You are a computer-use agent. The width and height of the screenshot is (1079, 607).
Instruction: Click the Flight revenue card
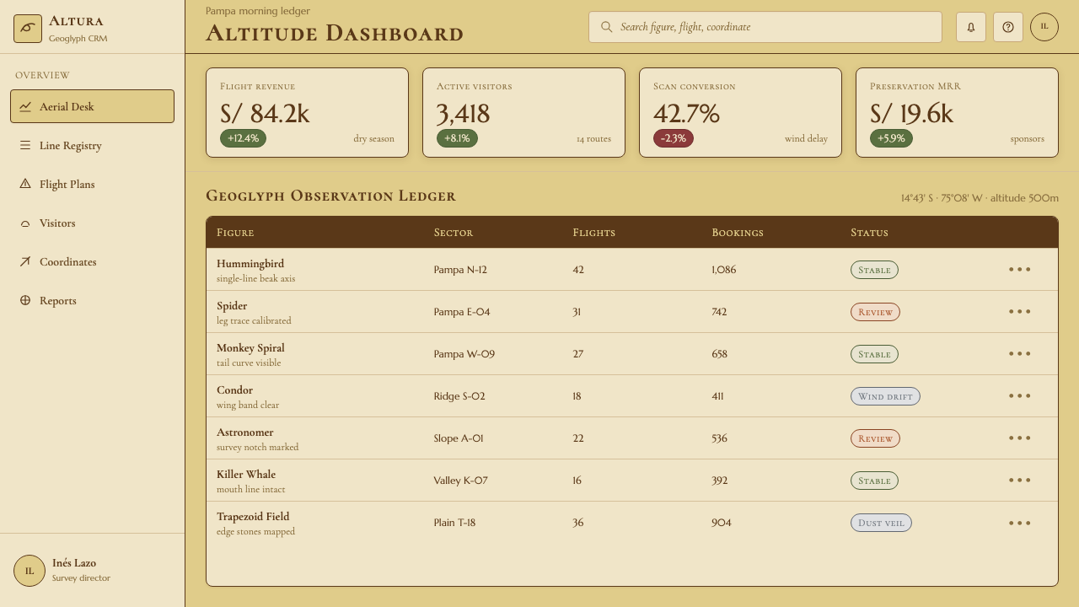307,112
